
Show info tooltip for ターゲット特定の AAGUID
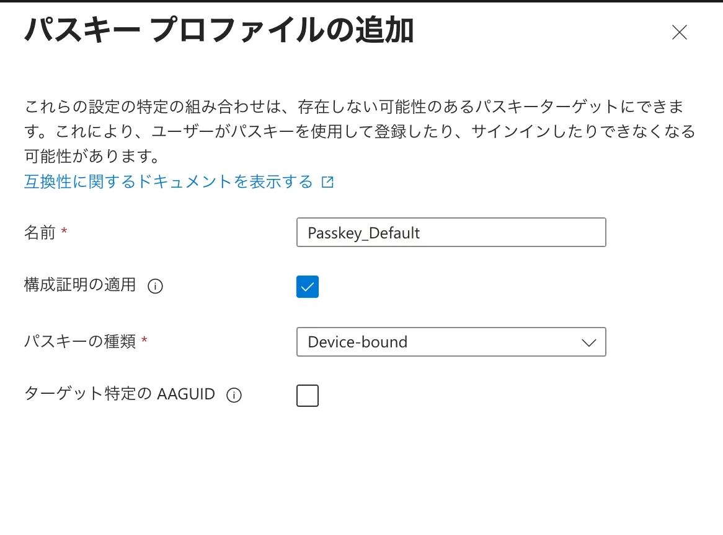(234, 395)
